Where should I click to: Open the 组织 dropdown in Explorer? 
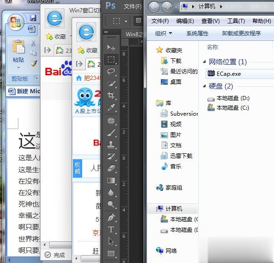pyautogui.click(x=163, y=33)
